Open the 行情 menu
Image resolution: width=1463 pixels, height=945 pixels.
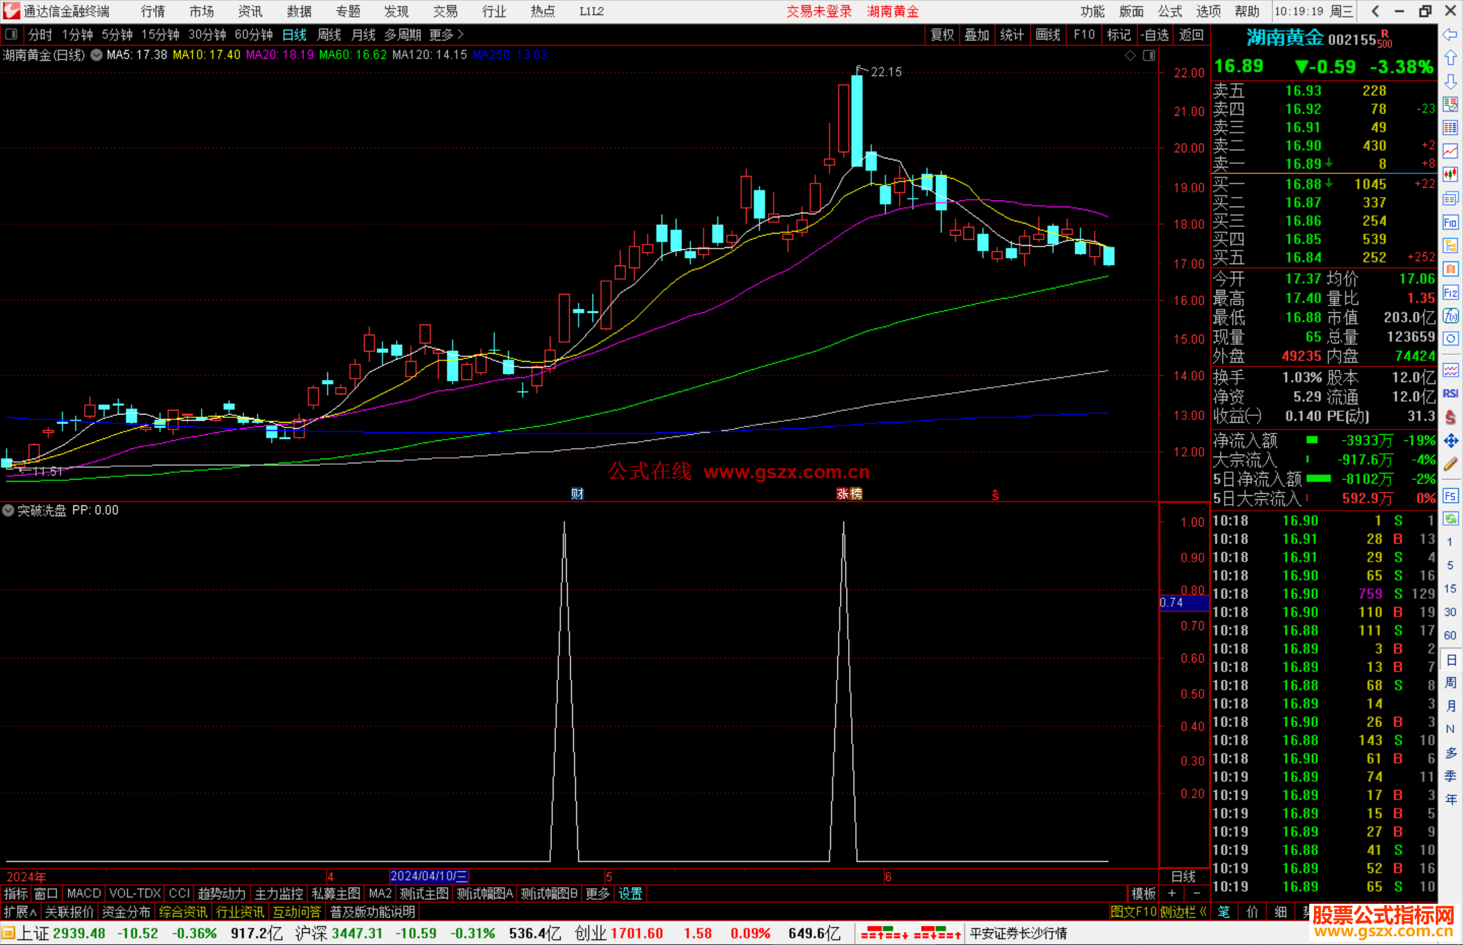click(x=152, y=12)
